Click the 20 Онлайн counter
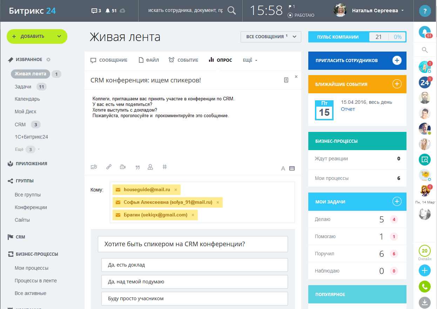The width and height of the screenshot is (437, 309). click(x=425, y=253)
